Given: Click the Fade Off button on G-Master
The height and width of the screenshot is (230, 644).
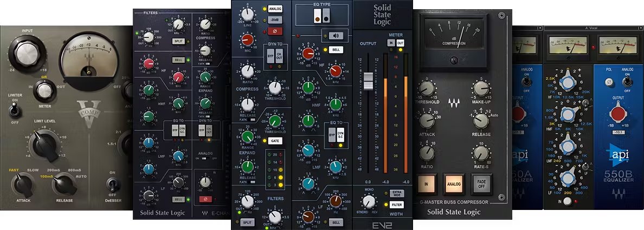Looking at the screenshot, I should (x=481, y=183).
